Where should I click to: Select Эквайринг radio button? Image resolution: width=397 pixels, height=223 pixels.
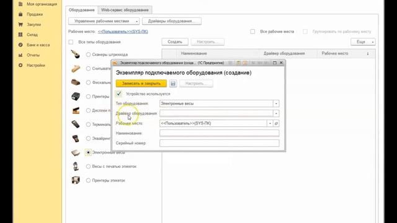88,138
